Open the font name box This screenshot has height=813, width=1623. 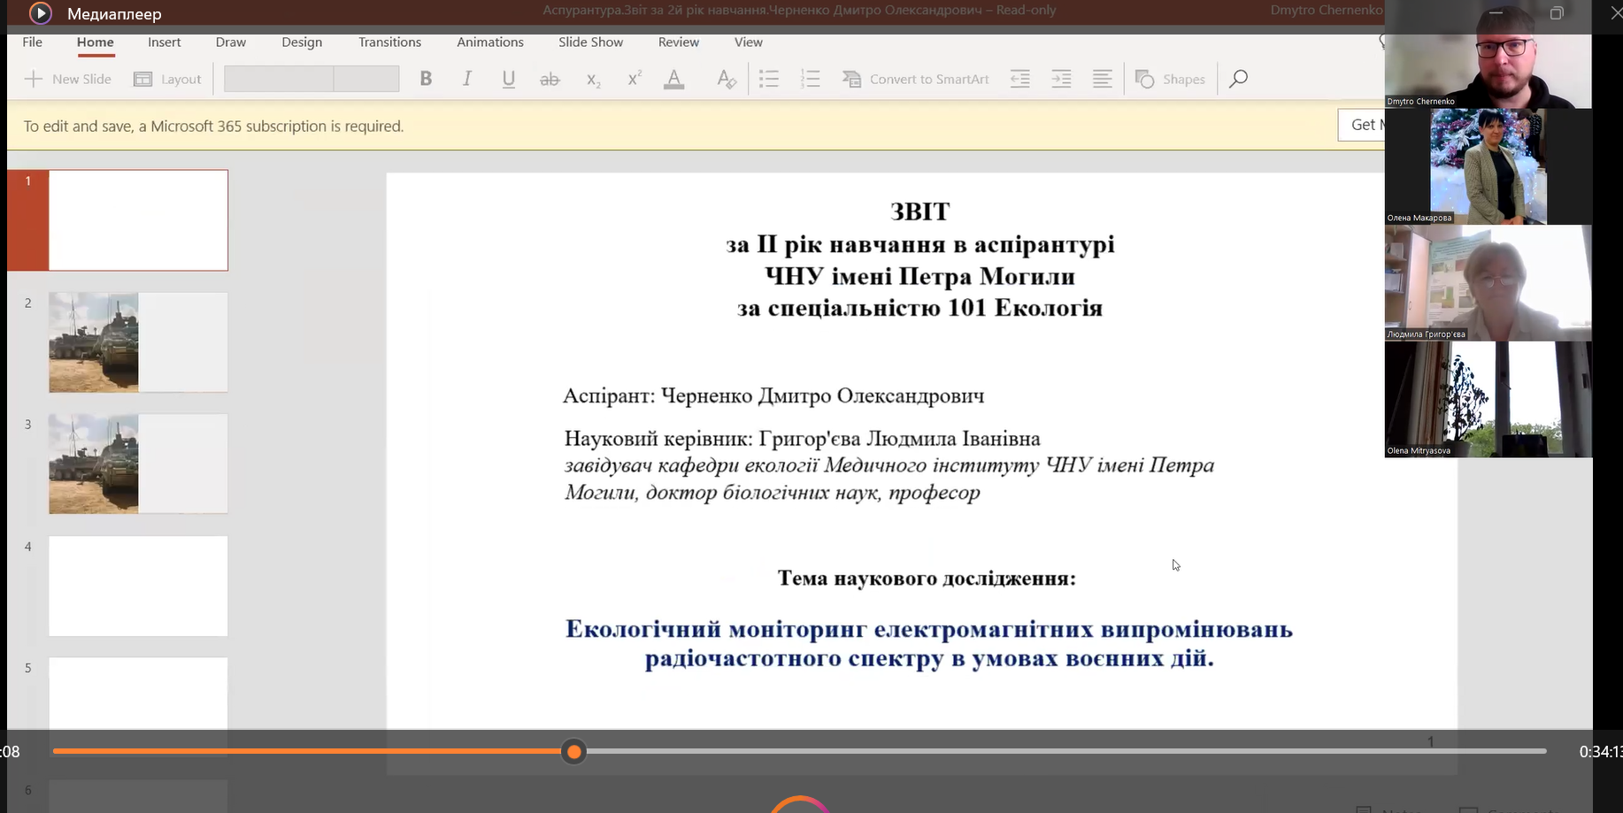[x=279, y=79]
